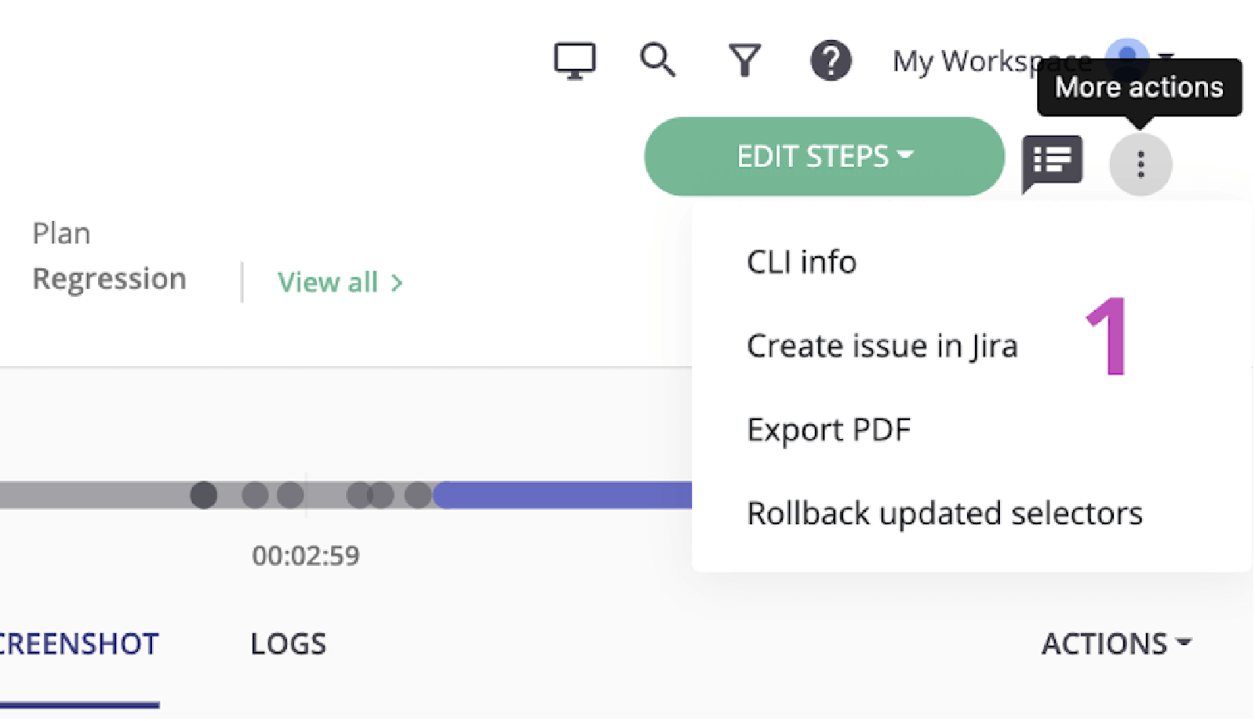Click the help question mark icon

click(x=830, y=59)
